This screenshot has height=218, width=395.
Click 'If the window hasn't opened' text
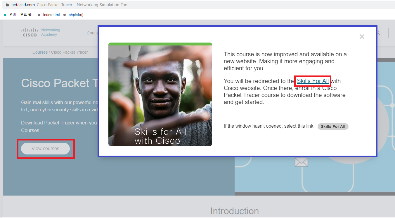click(269, 126)
